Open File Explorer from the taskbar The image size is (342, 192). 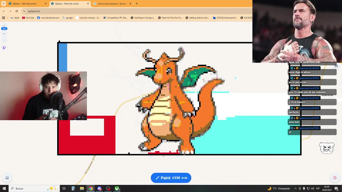coord(82,189)
